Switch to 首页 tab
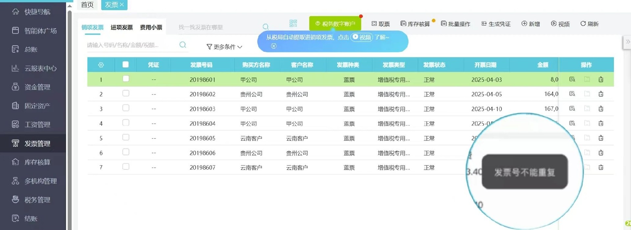Viewport: 631px width, 230px height. 87,5
